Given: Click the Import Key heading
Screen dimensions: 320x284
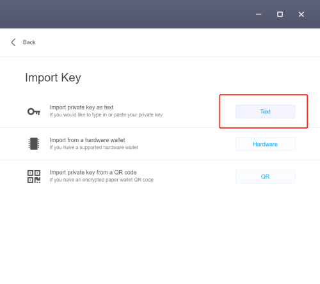Looking at the screenshot, I should pos(53,77).
